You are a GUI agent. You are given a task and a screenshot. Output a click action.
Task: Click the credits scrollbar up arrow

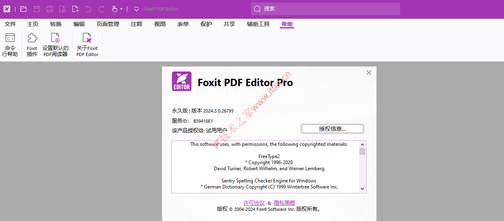point(363,144)
